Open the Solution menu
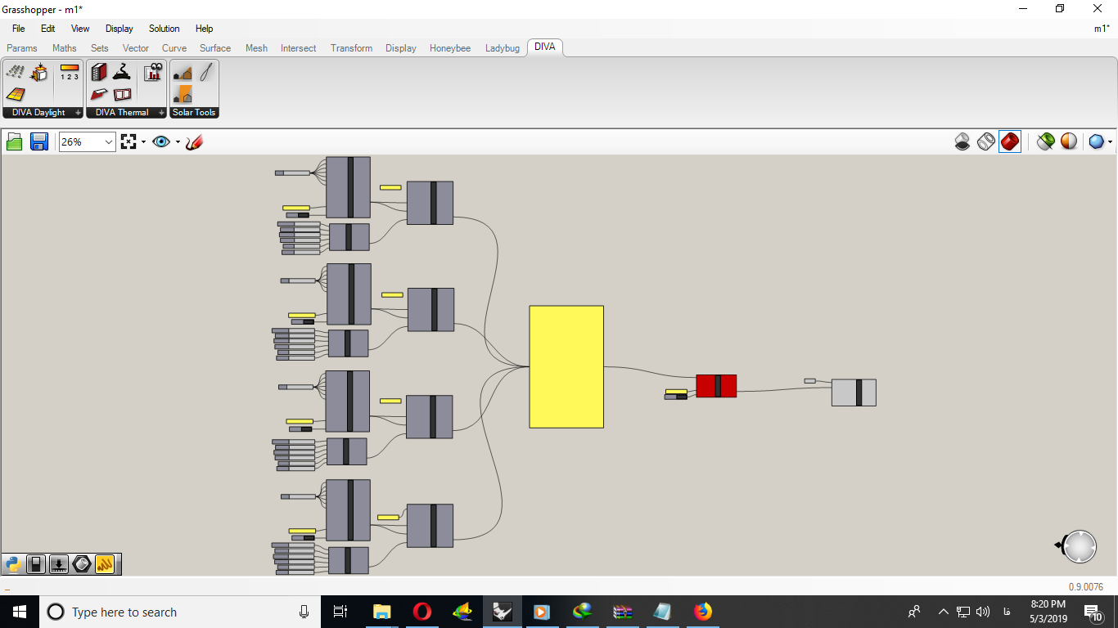Screen dimensions: 1118x628 coord(164,29)
